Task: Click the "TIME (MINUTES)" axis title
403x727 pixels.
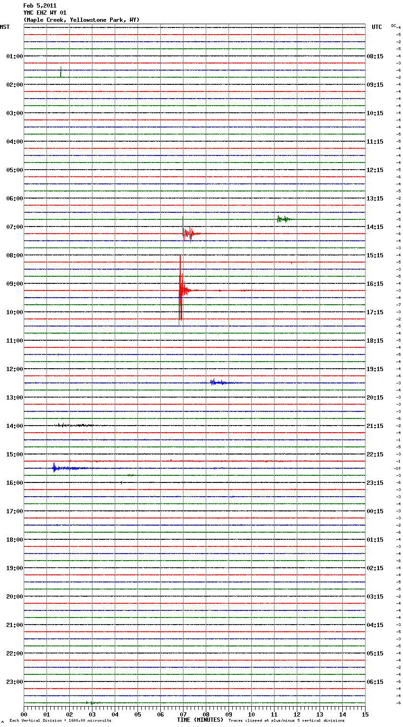Action: [200, 720]
